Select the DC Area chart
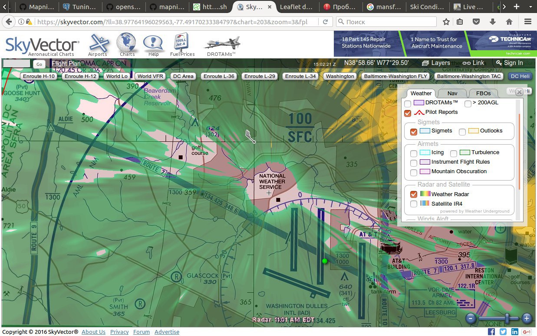Image resolution: width=537 pixels, height=336 pixels. (x=183, y=76)
